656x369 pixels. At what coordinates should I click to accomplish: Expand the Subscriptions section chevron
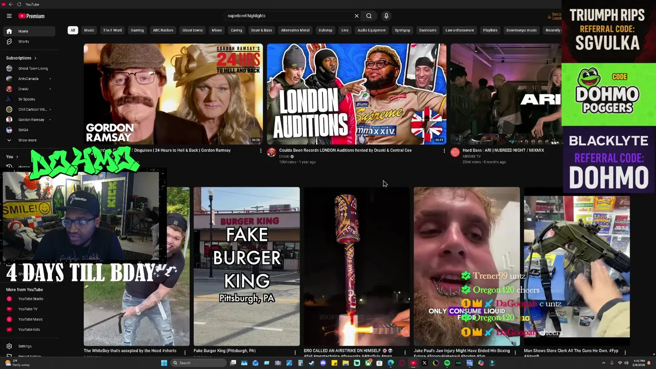pyautogui.click(x=35, y=58)
